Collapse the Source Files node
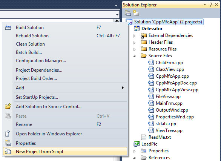221x161 pixels. point(135,56)
